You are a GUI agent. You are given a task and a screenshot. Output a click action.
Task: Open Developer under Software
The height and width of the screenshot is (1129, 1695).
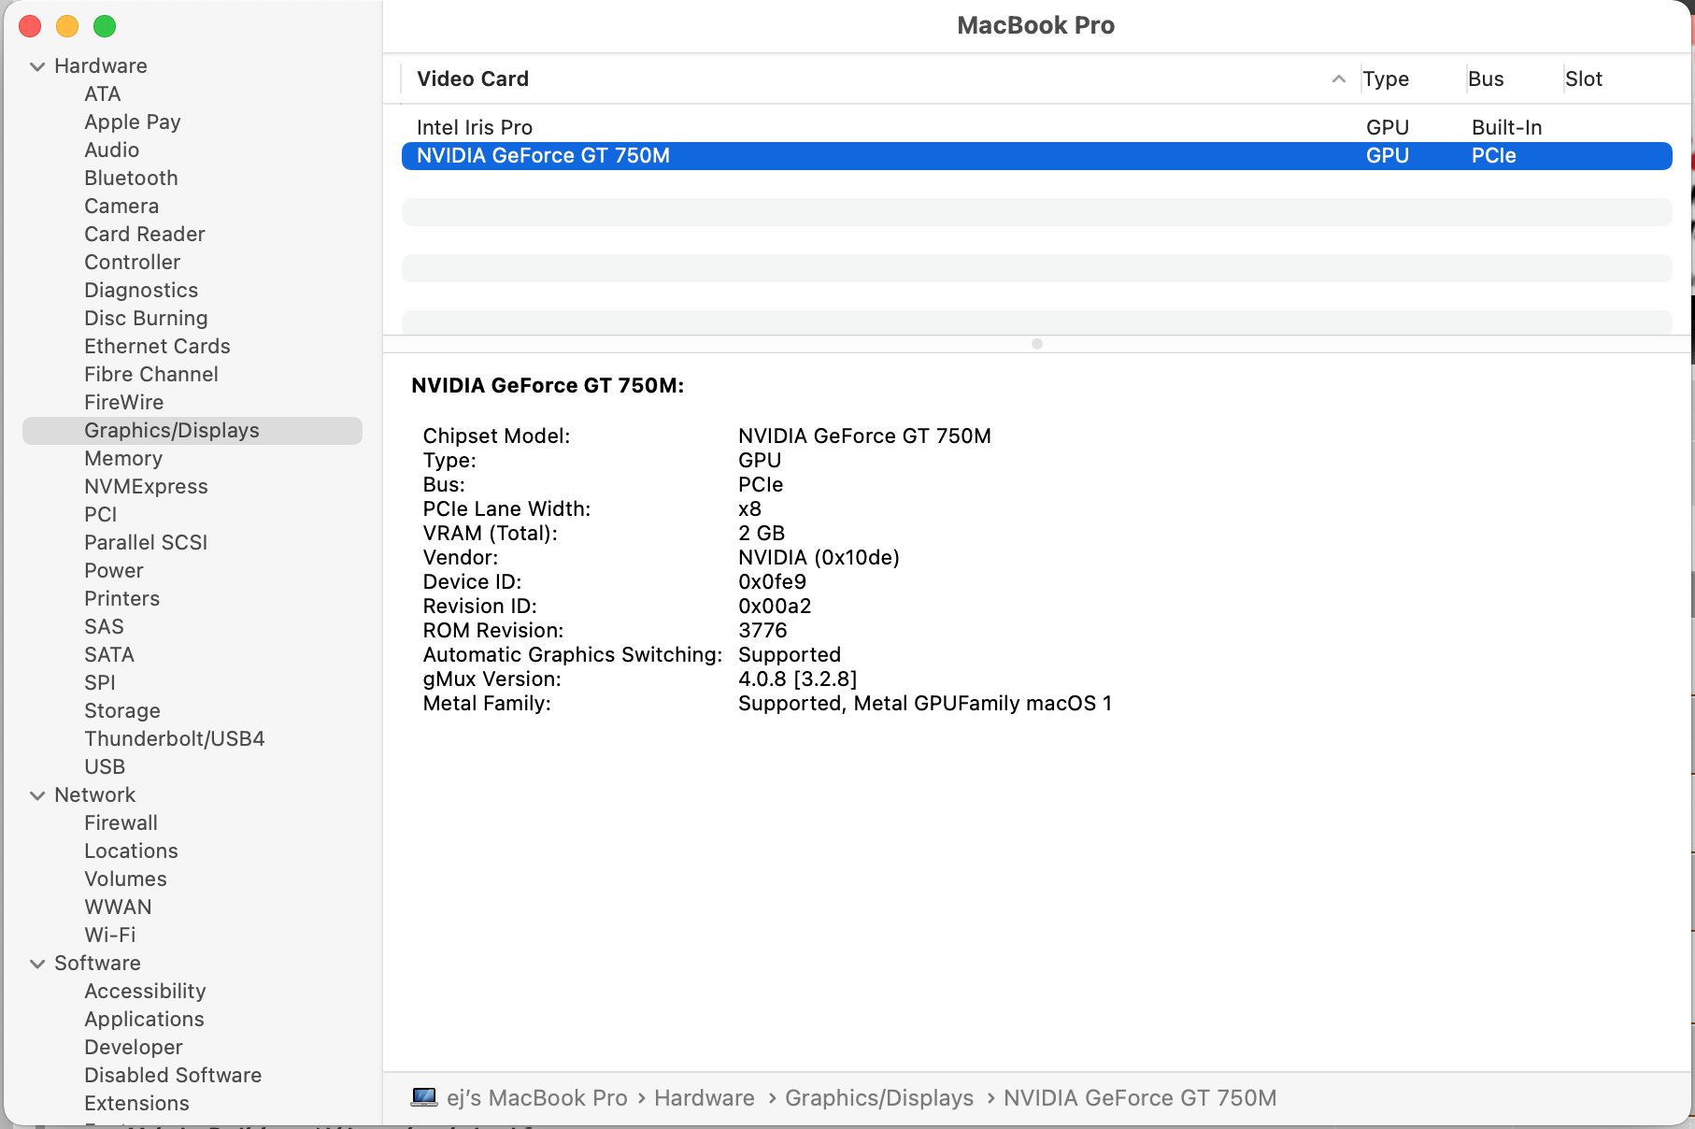pyautogui.click(x=134, y=1048)
